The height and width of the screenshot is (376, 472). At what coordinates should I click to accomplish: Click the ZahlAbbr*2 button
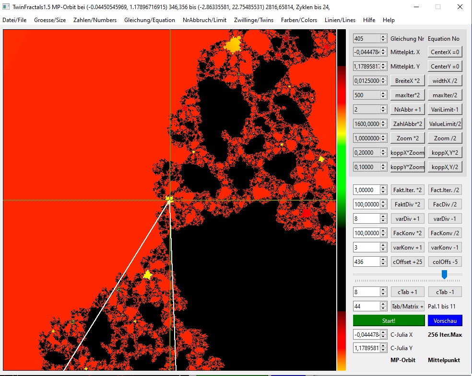[x=408, y=124]
